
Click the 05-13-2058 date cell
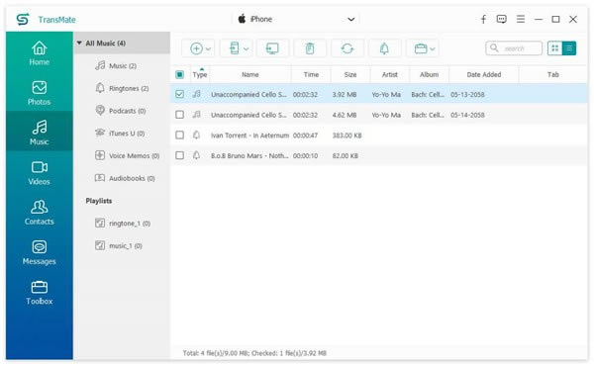point(467,94)
